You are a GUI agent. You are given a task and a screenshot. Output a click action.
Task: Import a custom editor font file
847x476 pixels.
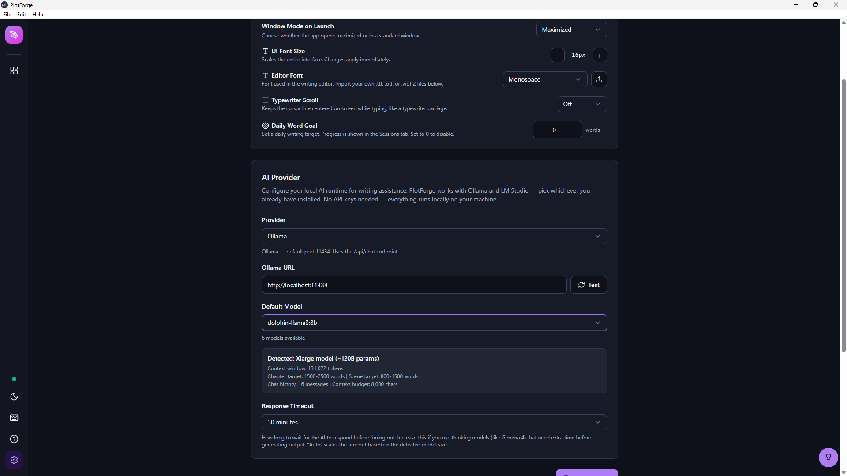[599, 79]
